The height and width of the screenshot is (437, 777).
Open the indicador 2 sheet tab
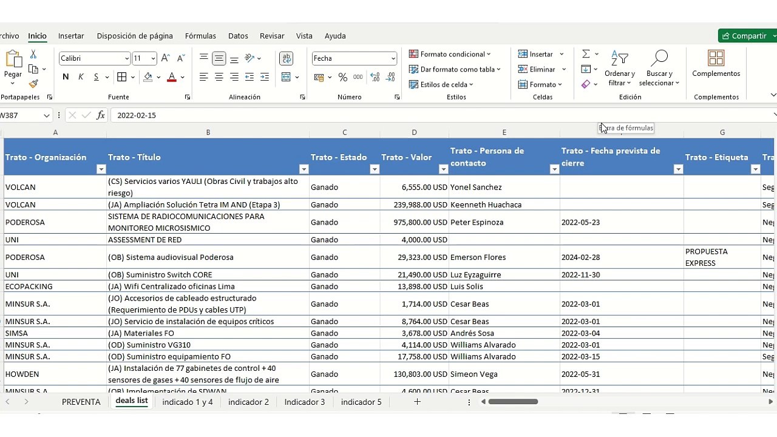(248, 402)
